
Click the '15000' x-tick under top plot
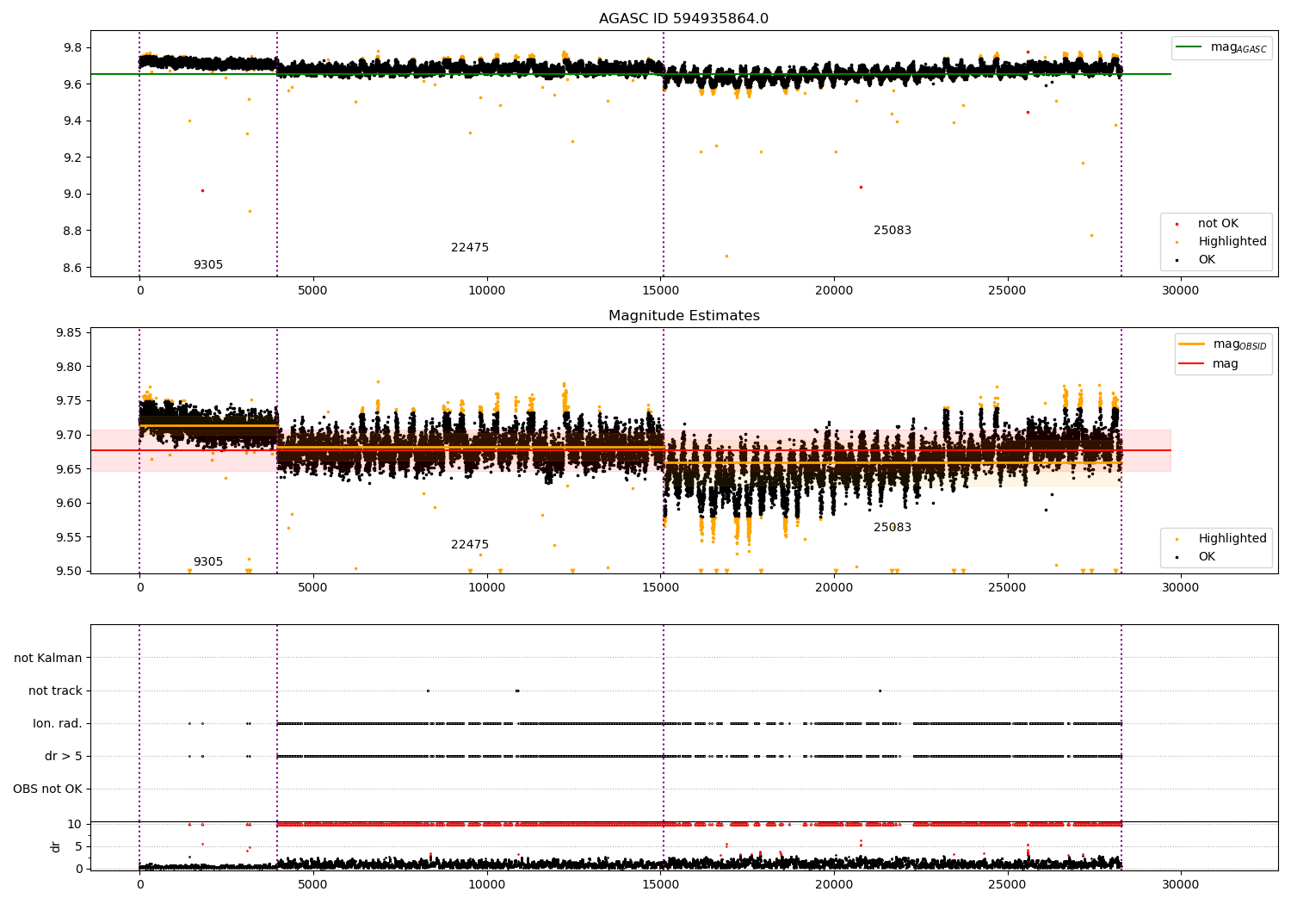[660, 291]
